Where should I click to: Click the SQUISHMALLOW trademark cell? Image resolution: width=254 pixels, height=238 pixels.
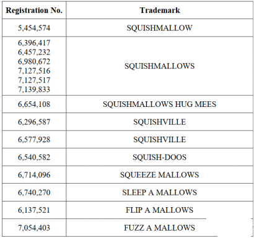tap(160, 28)
